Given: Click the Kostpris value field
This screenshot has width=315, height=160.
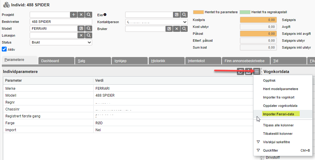Looking at the screenshot, I should [x=258, y=20].
